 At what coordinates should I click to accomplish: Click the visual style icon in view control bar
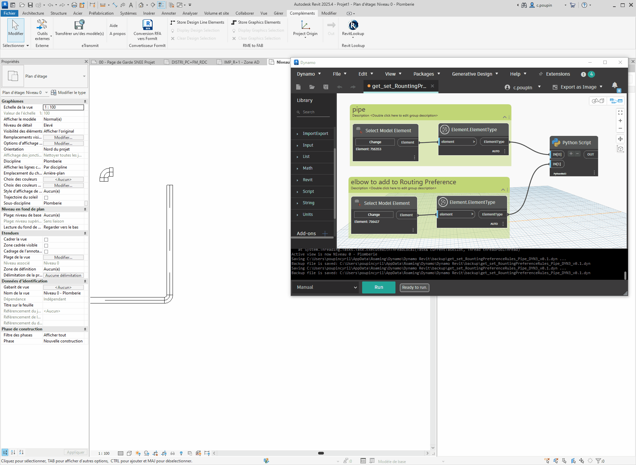[x=129, y=453]
